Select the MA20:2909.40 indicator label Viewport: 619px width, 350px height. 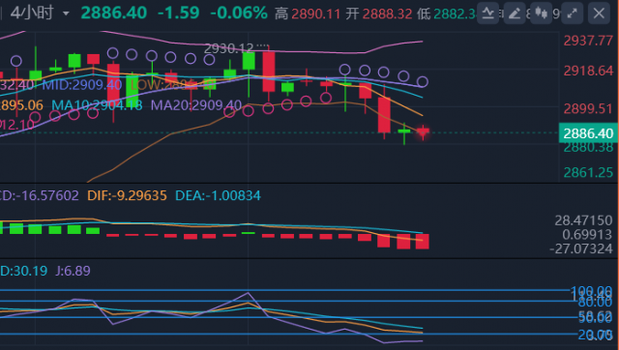[196, 105]
